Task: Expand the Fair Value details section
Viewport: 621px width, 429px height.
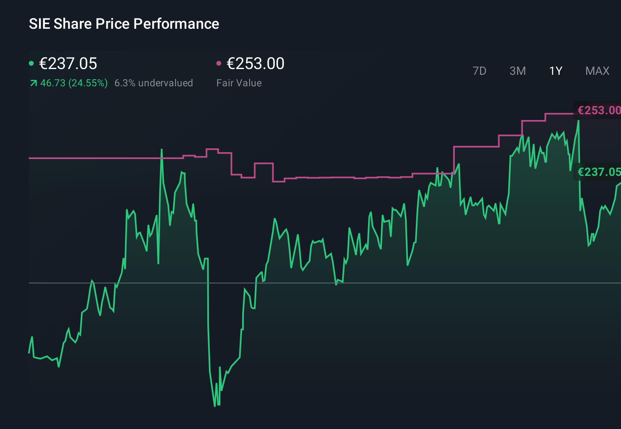Action: tap(239, 83)
